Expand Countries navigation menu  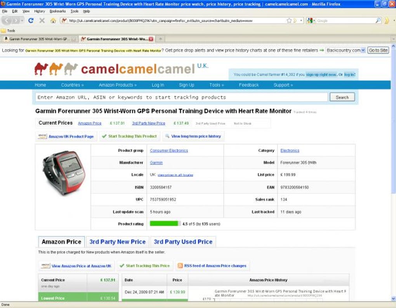(72, 85)
